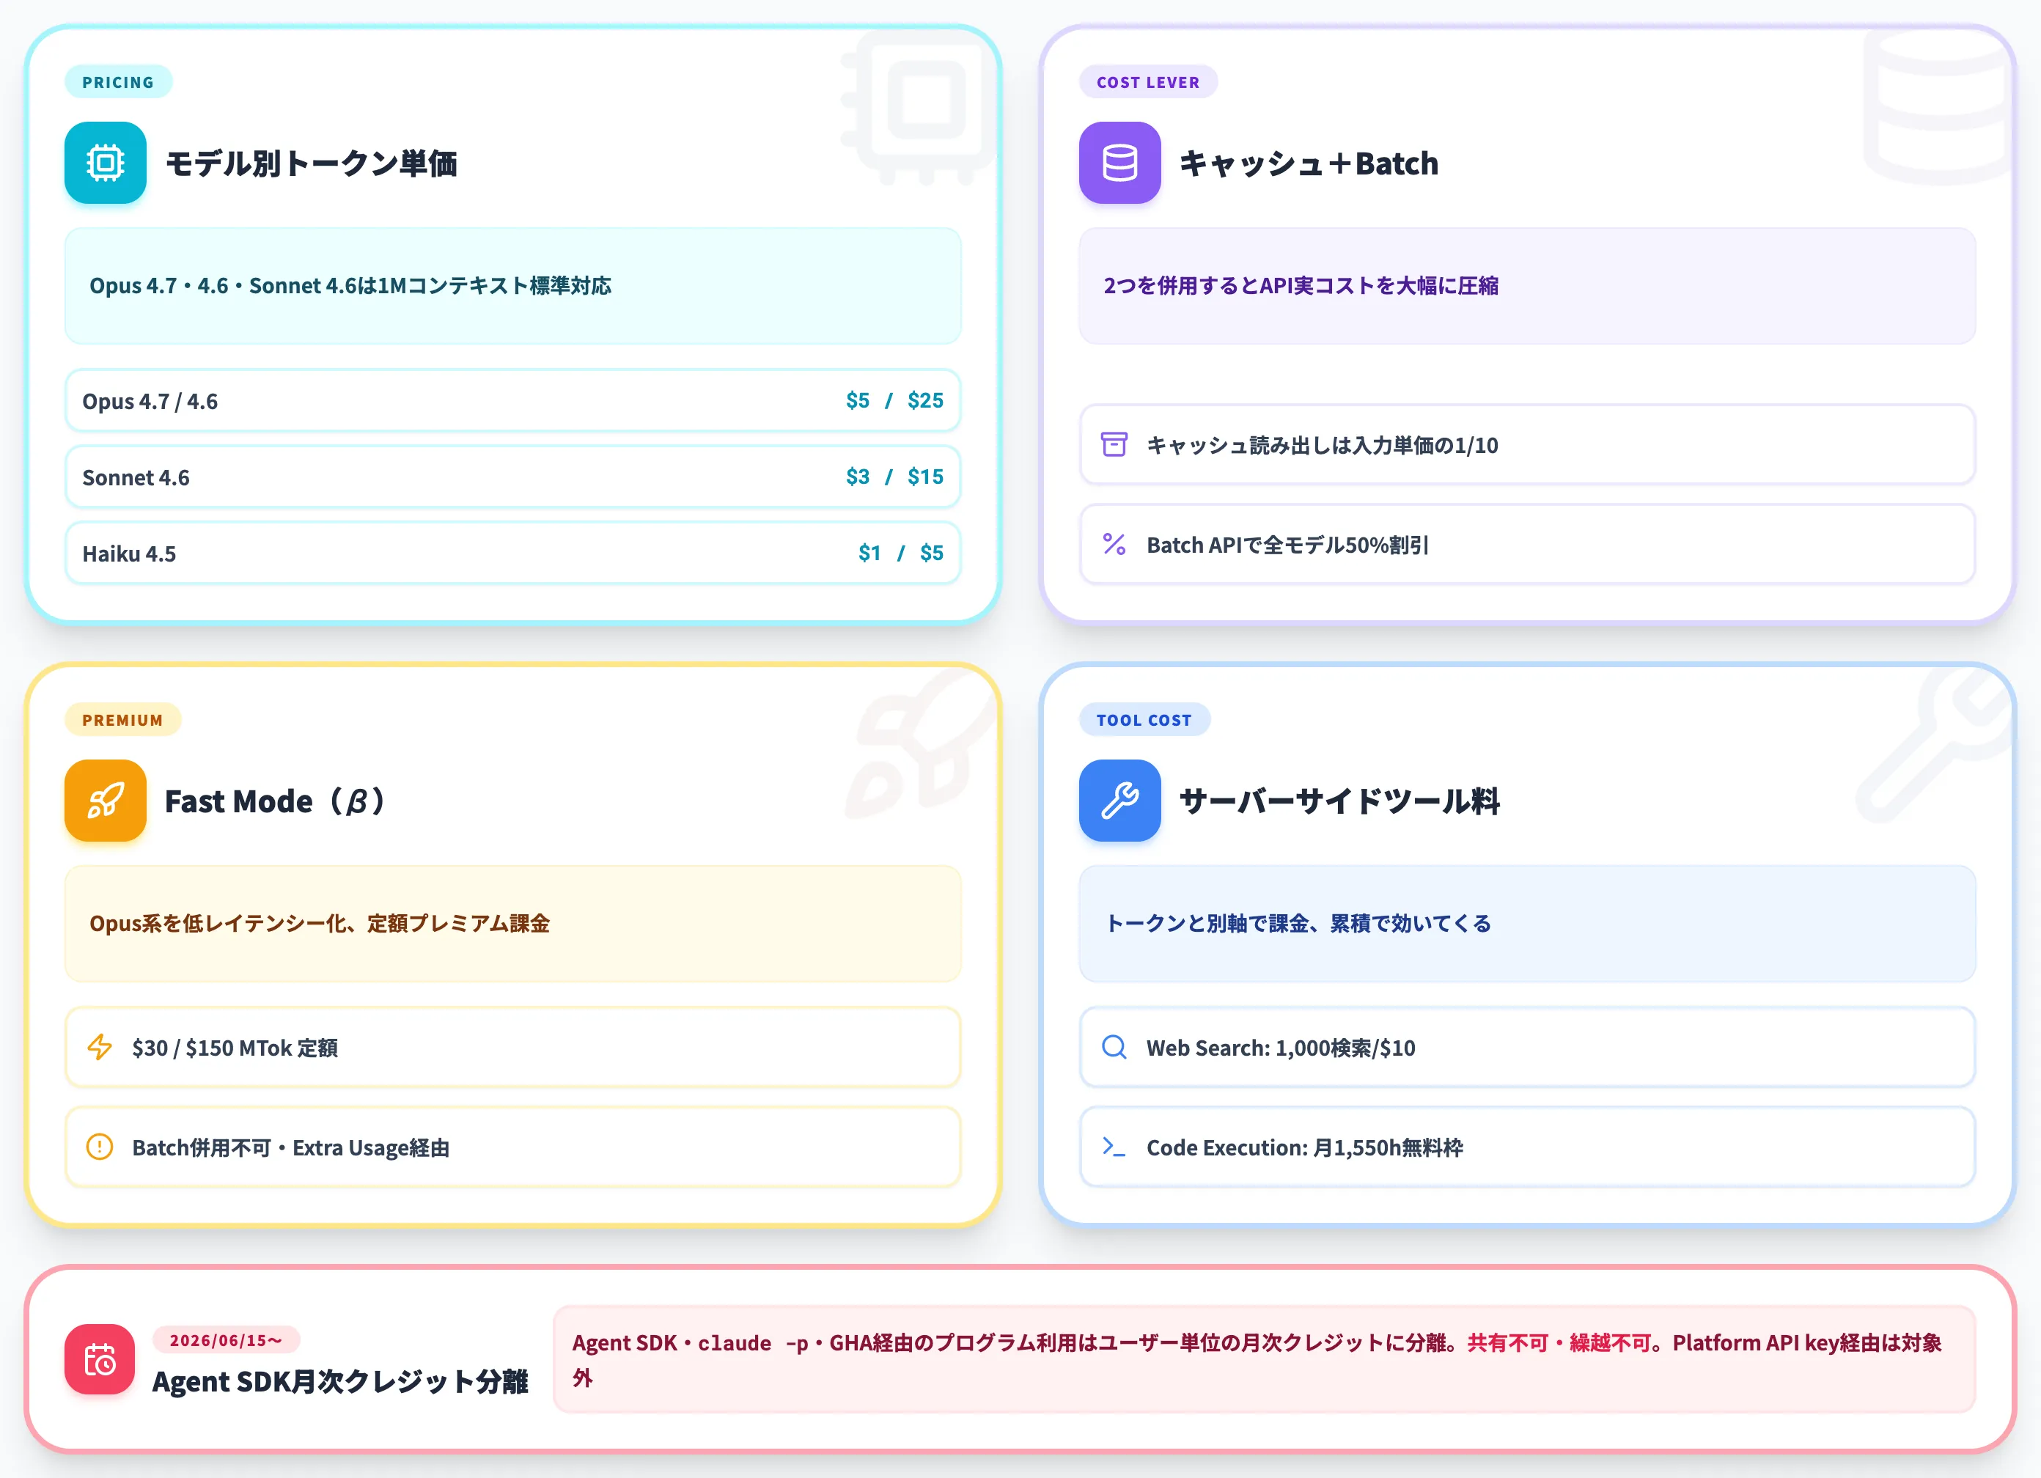Screen dimensions: 2041x1478
Task: Click the terminal prompt icon in the Code Execution row
Action: point(1114,1147)
